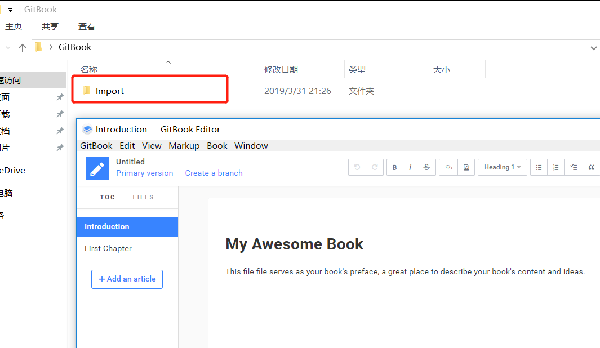Click the Add an article button
Image resolution: width=600 pixels, height=348 pixels.
(127, 279)
